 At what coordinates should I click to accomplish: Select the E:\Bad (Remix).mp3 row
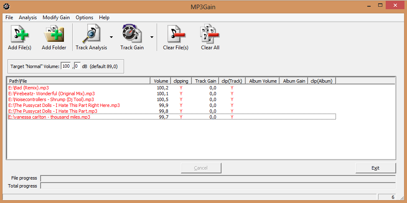(x=172, y=88)
